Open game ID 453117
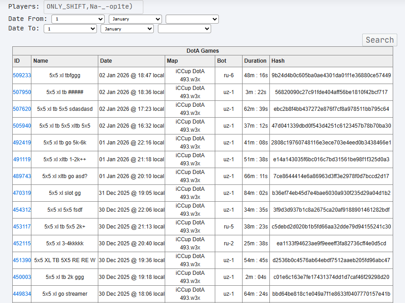This screenshot has height=303, width=405. [22, 227]
